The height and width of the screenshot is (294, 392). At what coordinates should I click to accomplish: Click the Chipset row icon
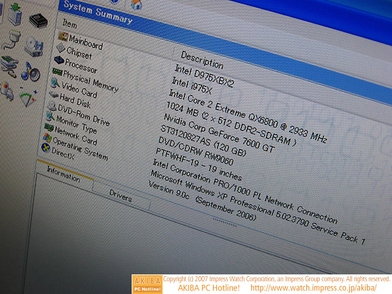61,48
